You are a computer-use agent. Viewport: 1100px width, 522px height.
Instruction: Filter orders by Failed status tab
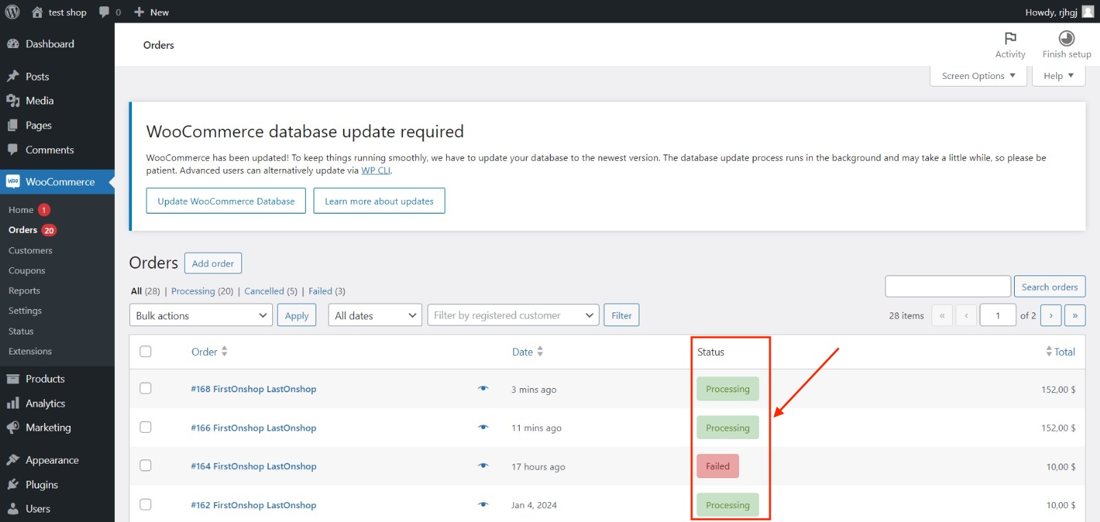[x=320, y=291]
